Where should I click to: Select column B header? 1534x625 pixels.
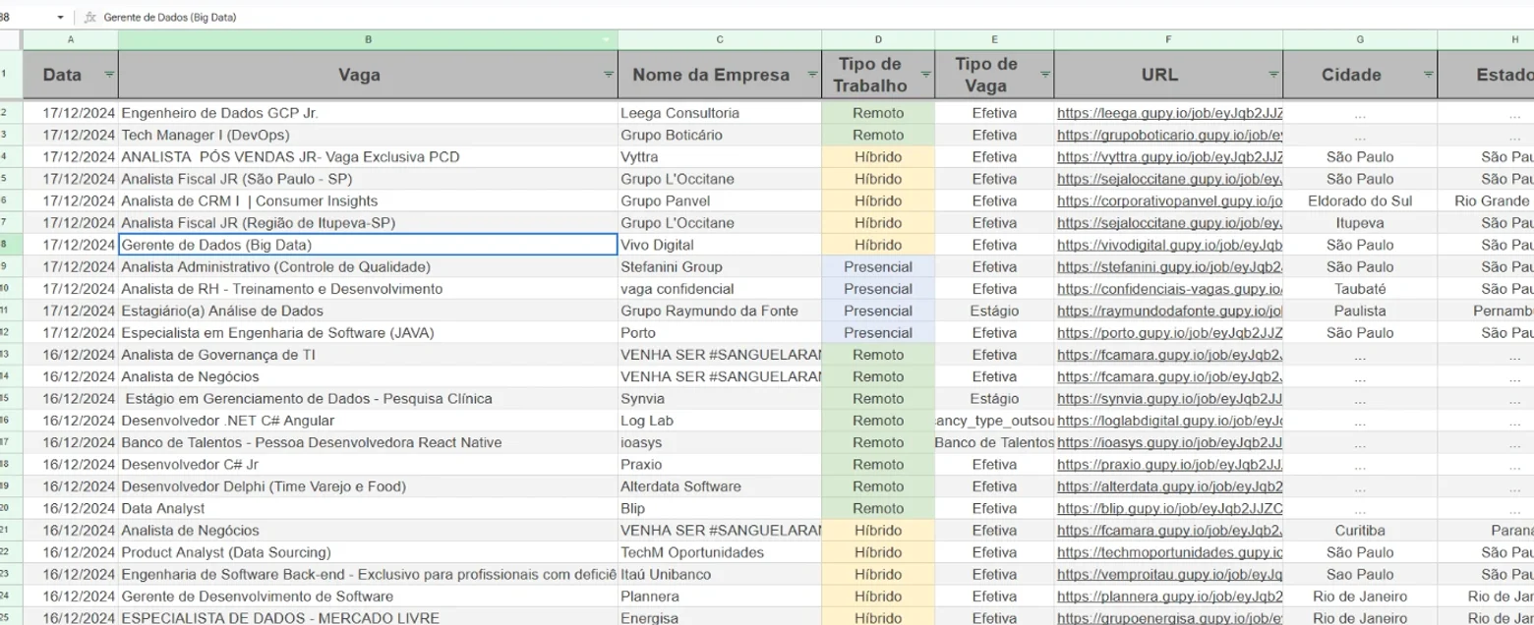[x=368, y=39]
